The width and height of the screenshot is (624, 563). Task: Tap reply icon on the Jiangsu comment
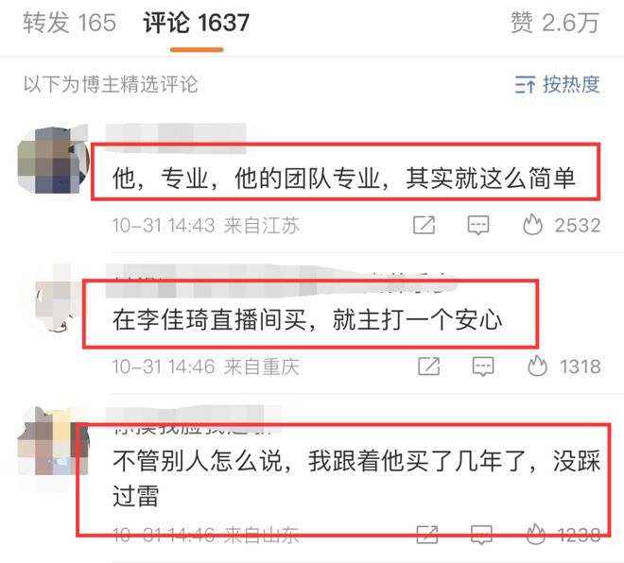[478, 226]
